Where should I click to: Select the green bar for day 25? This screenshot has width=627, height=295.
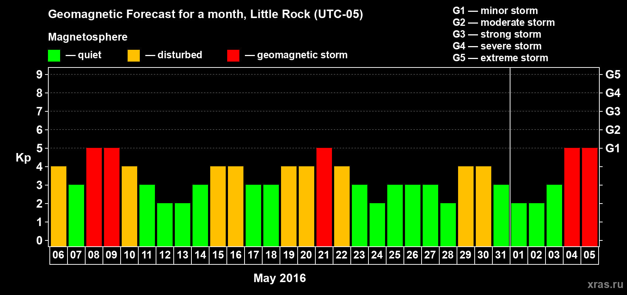point(395,216)
